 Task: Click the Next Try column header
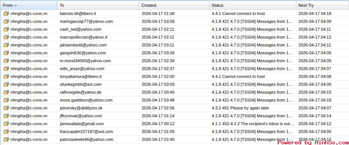pyautogui.click(x=322, y=5)
